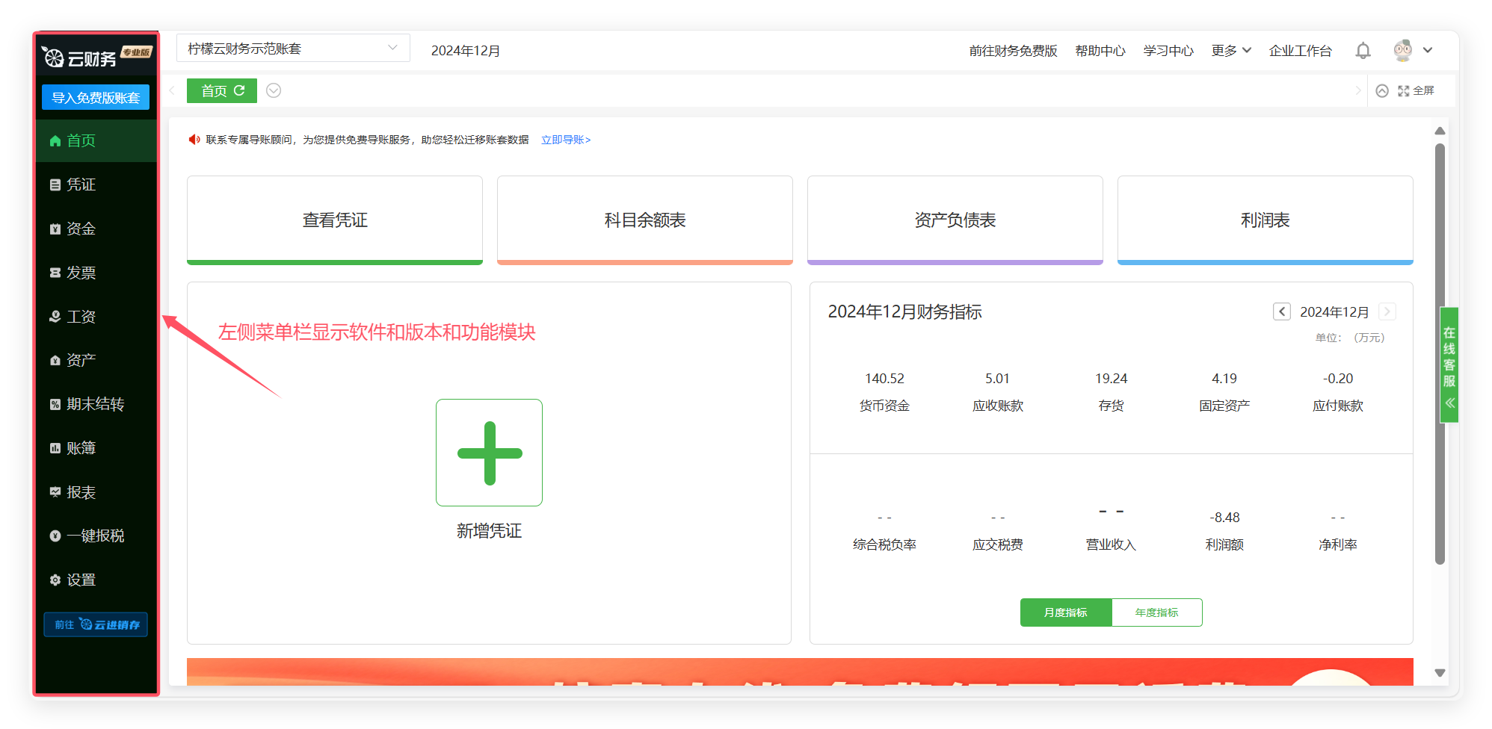Click the 立即导账 link
Image resolution: width=1492 pixels, height=729 pixels.
[x=566, y=140]
